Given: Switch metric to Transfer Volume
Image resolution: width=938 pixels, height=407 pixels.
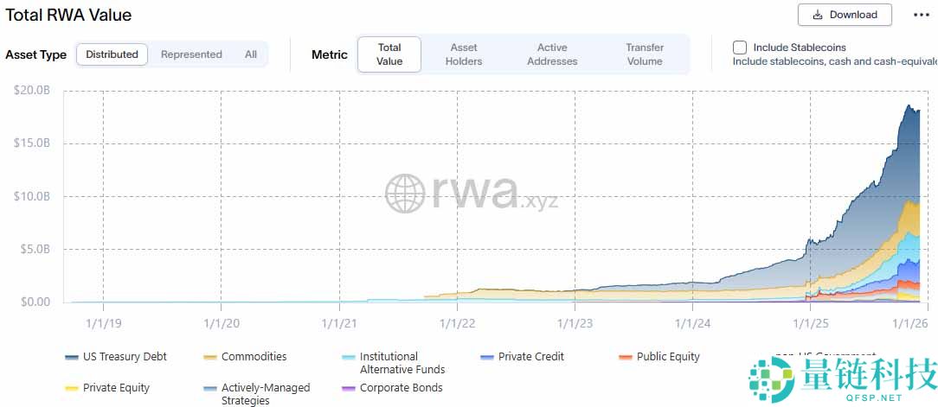Looking at the screenshot, I should pyautogui.click(x=645, y=54).
